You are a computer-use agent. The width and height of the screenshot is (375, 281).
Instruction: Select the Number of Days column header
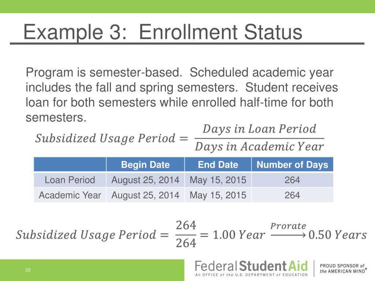click(292, 164)
